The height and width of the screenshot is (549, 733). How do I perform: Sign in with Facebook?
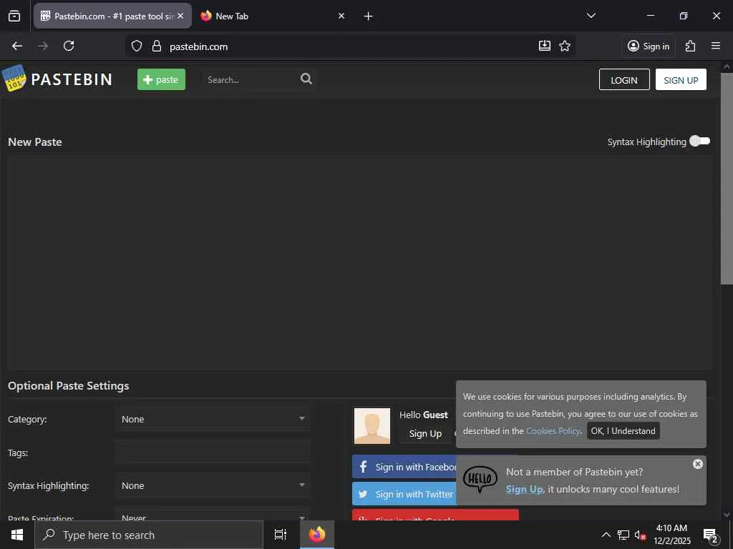pos(404,467)
